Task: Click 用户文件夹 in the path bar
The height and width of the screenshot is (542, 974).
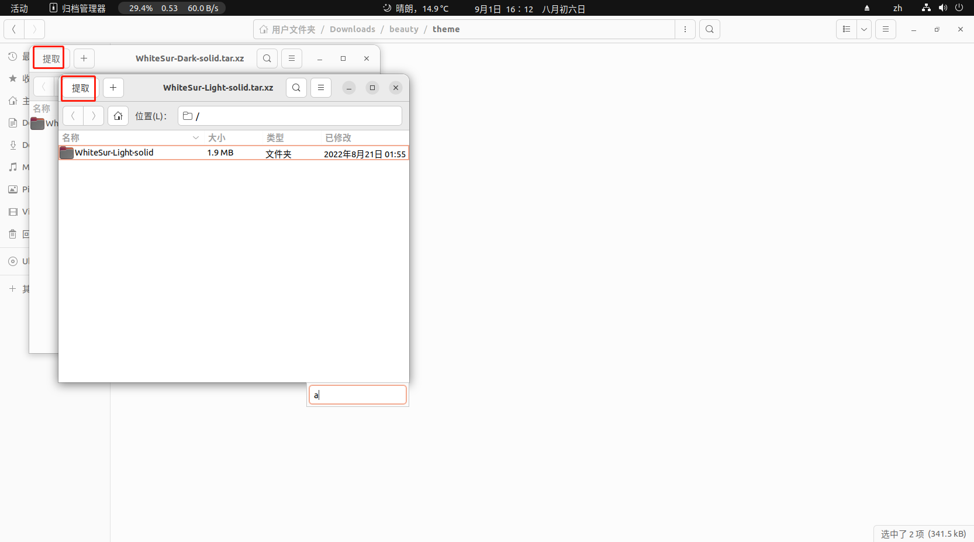Action: point(287,29)
